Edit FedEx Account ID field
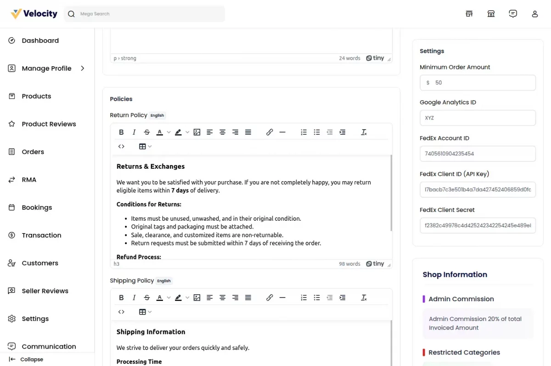551x366 pixels. (478, 154)
